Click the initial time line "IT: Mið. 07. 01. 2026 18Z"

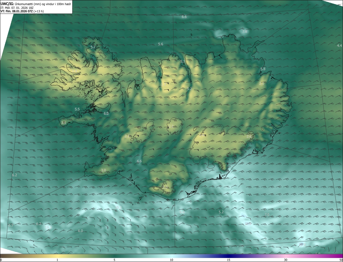pos(17,8)
